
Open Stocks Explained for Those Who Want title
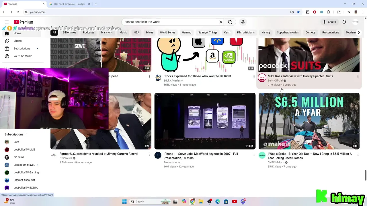click(197, 76)
